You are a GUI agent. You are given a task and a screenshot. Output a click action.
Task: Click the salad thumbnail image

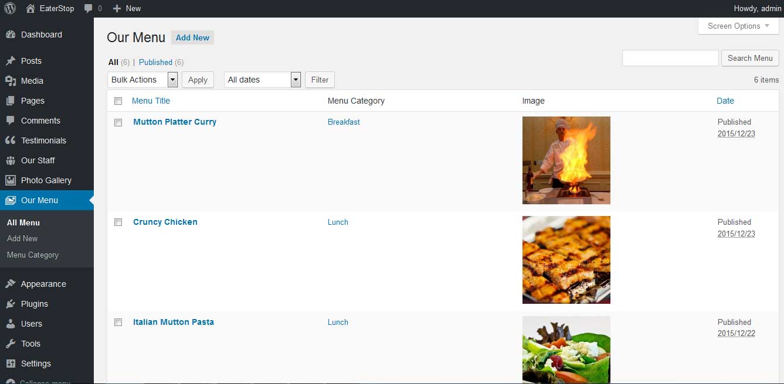[566, 350]
